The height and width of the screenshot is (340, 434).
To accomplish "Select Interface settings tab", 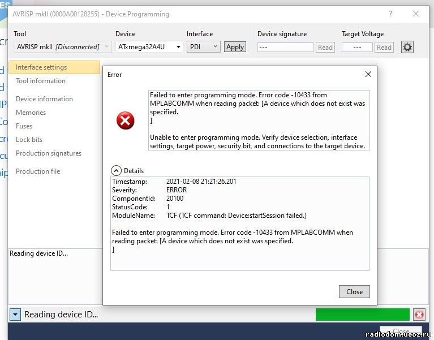I will pyautogui.click(x=54, y=67).
